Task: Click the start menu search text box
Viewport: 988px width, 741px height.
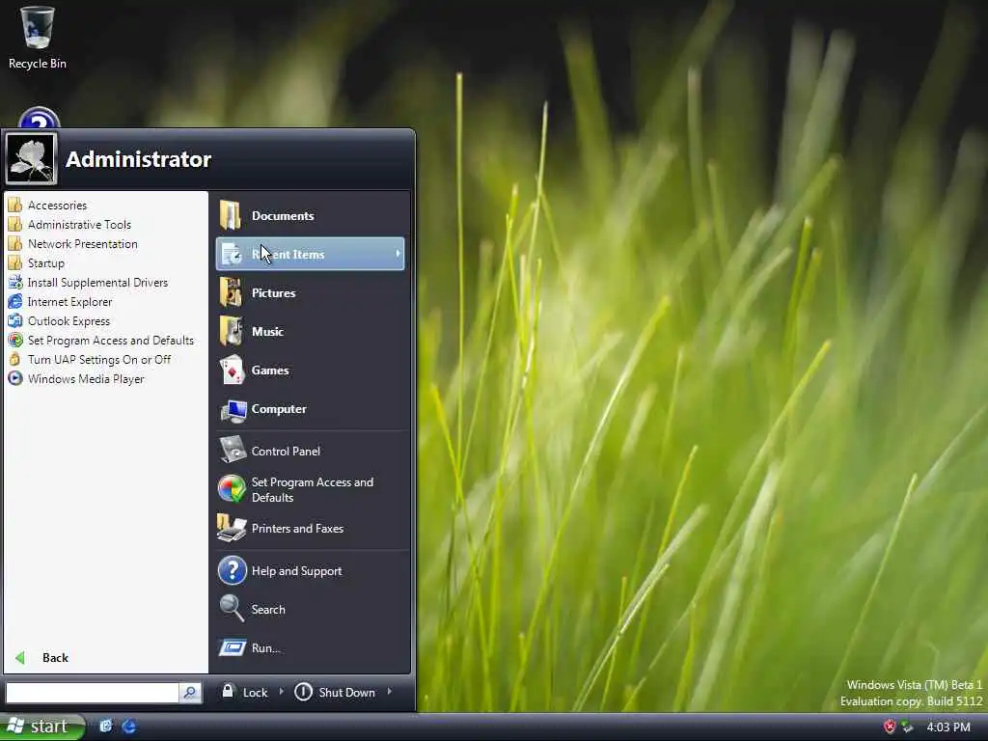Action: pyautogui.click(x=93, y=693)
